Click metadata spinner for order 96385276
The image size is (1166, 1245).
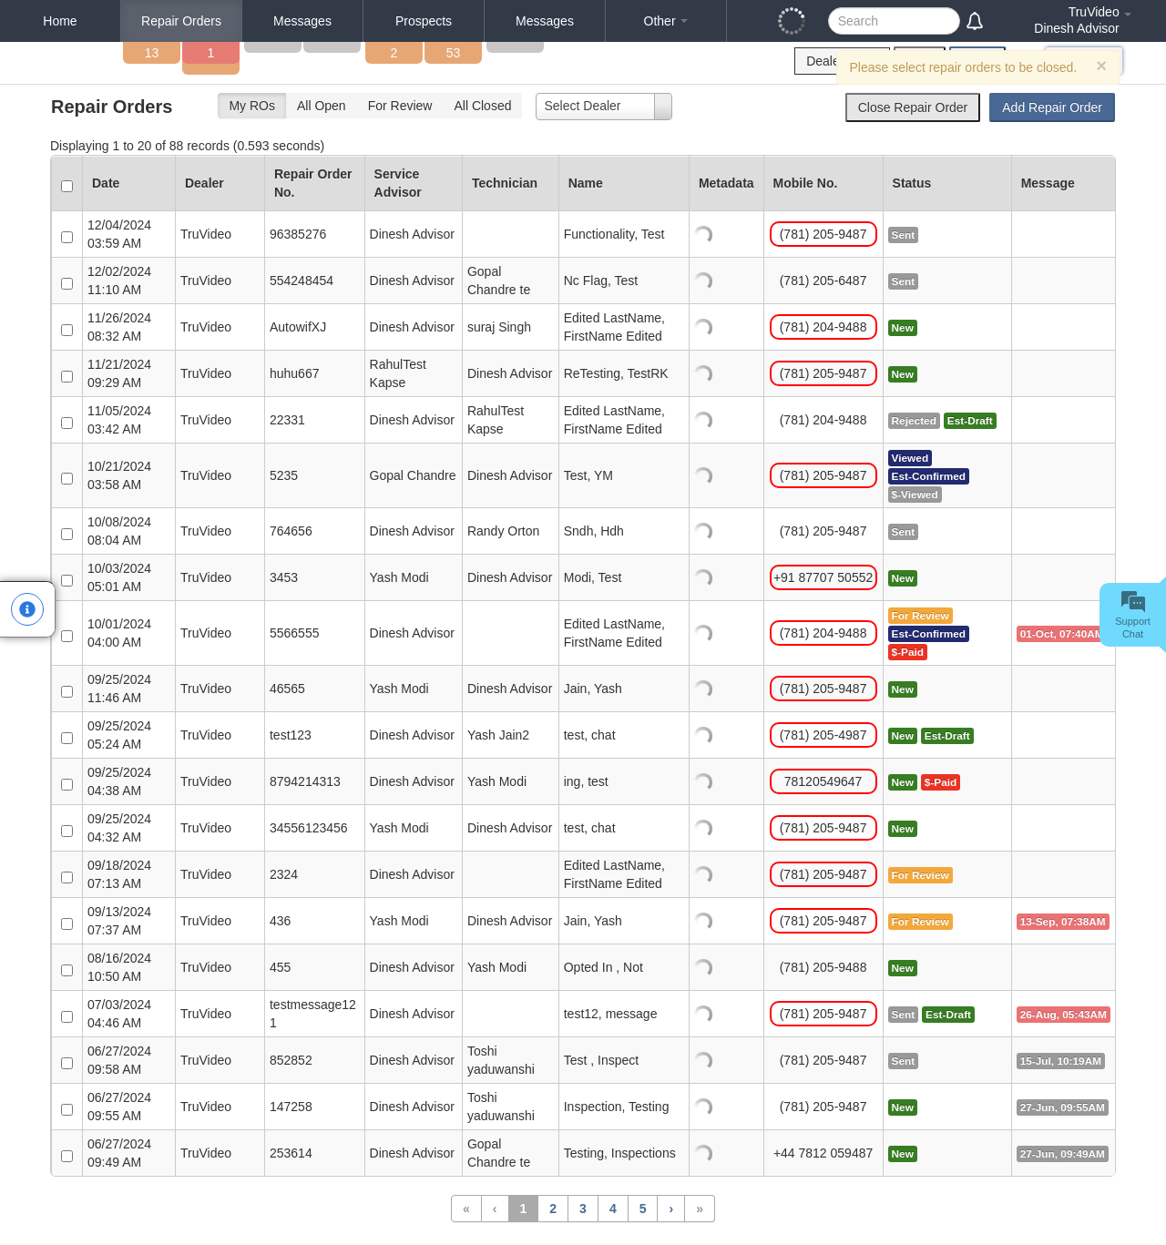pos(703,234)
